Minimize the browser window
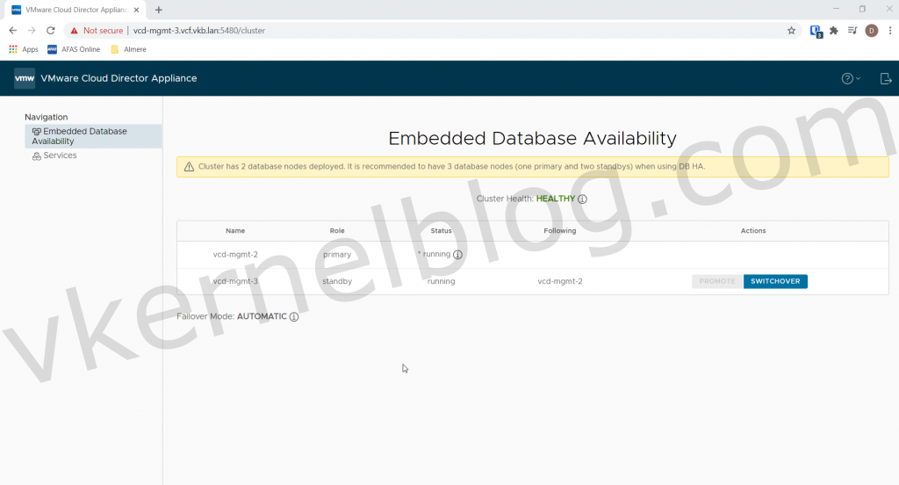This screenshot has height=485, width=899. coord(836,9)
